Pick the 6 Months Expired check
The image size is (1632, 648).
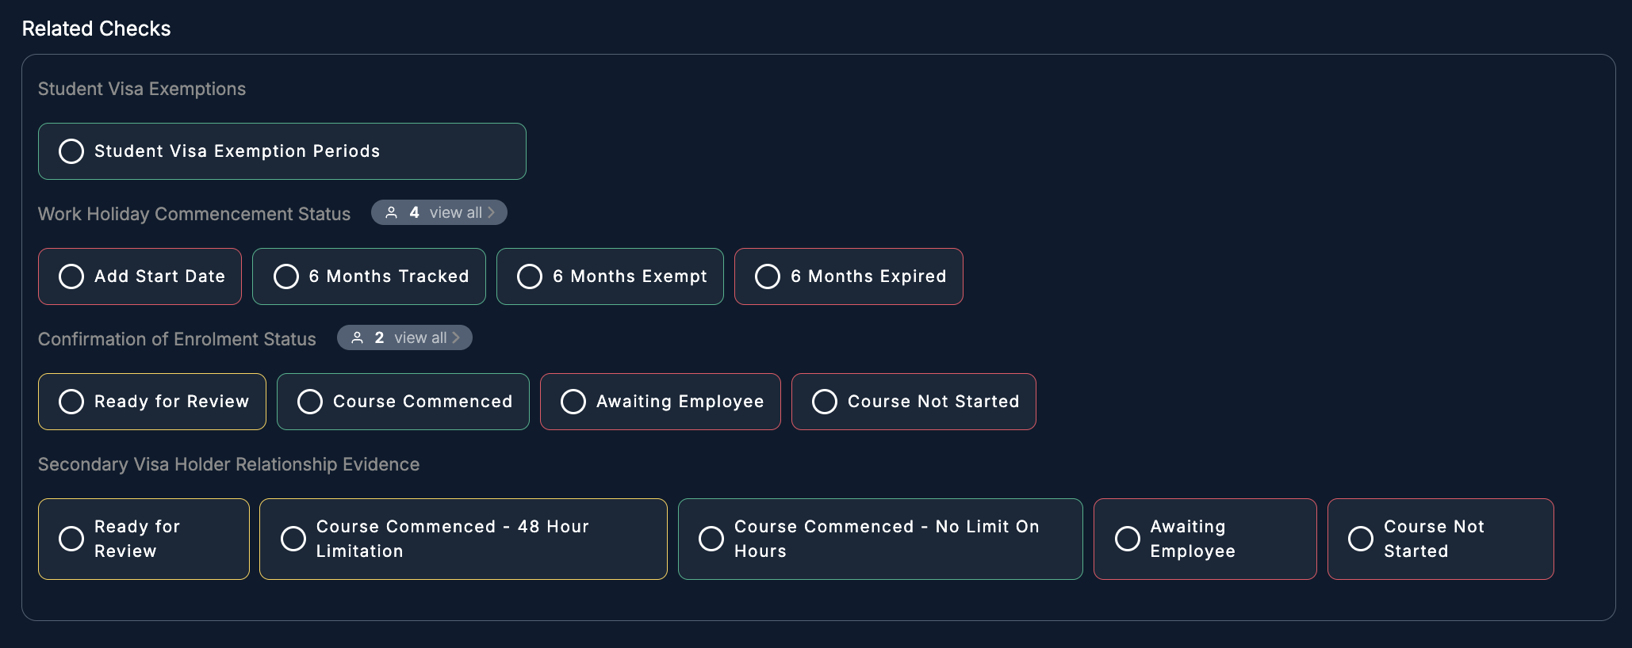(x=849, y=276)
